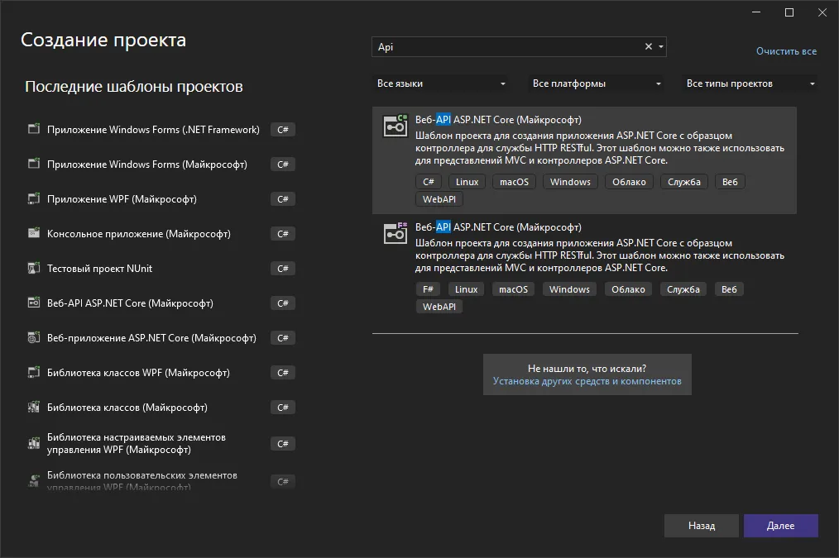Open the Все языки dropdown

coord(440,83)
